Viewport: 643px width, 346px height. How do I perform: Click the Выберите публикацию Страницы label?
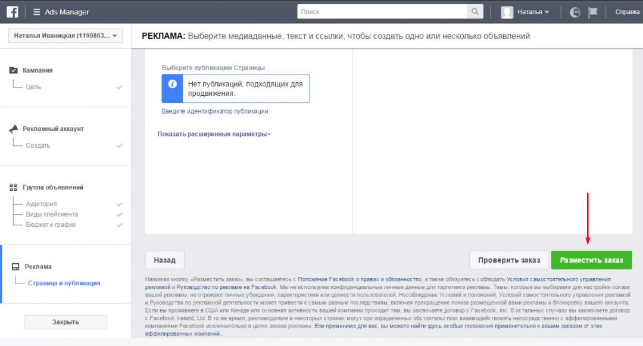coord(213,68)
